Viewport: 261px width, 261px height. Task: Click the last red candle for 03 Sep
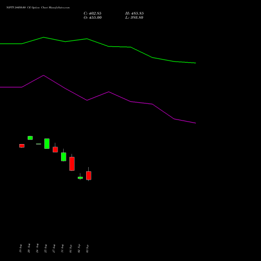click(x=89, y=175)
